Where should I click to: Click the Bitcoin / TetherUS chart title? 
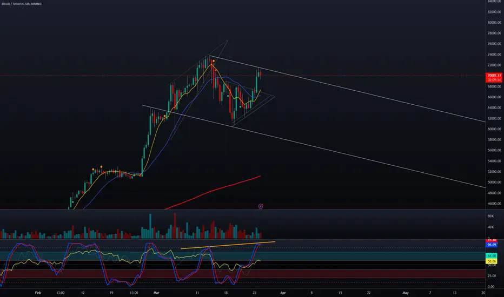[22, 4]
